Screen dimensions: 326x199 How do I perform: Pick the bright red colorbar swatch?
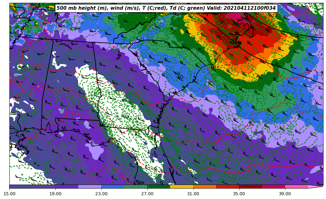point(227,186)
